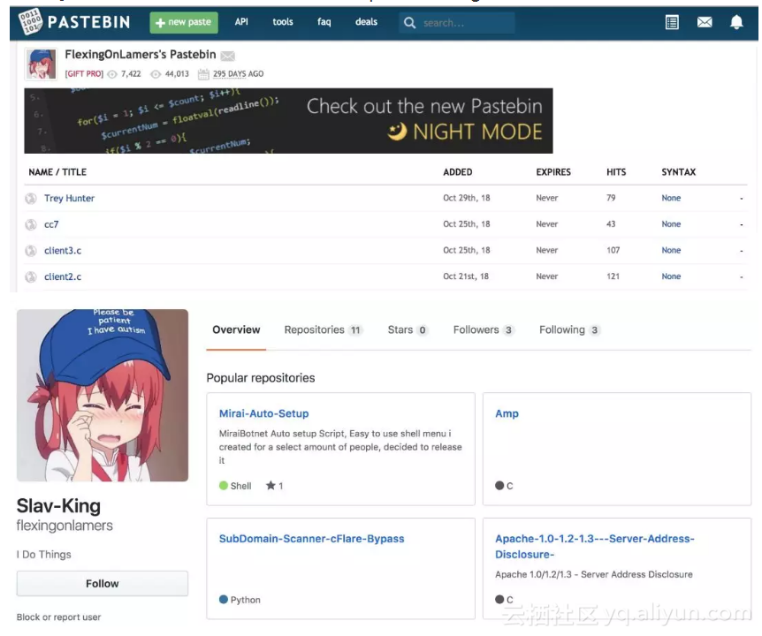Open the Trey Hunter paste
The image size is (762, 636).
[x=69, y=198]
